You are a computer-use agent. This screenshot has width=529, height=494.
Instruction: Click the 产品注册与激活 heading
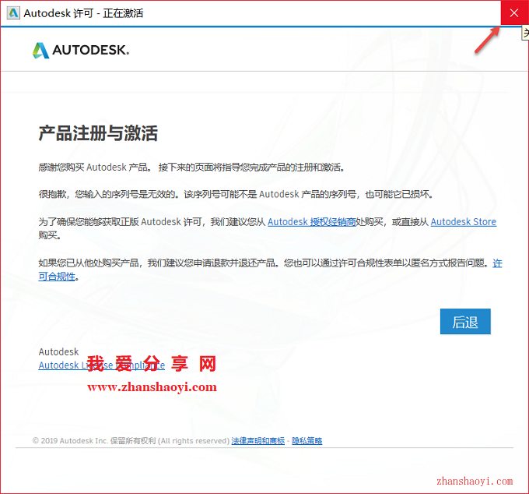[98, 133]
